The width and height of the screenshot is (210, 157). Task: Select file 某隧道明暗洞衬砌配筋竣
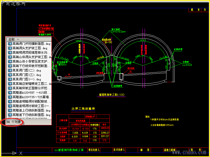(30, 102)
